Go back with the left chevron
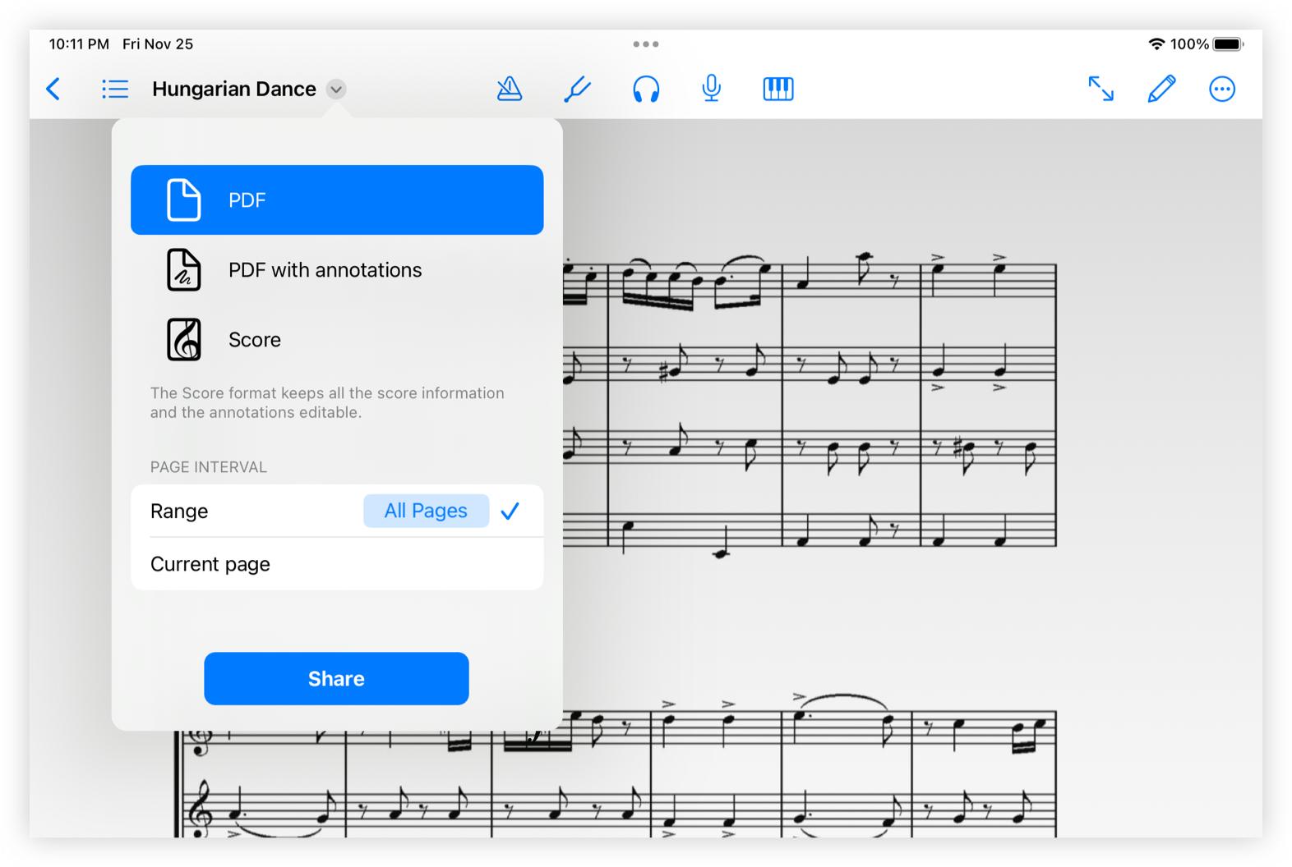The width and height of the screenshot is (1292, 867). [53, 89]
